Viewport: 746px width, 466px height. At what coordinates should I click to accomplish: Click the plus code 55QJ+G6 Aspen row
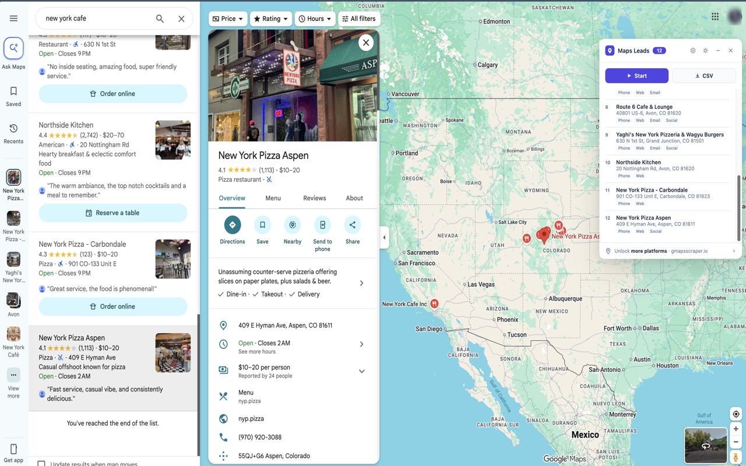point(294,456)
